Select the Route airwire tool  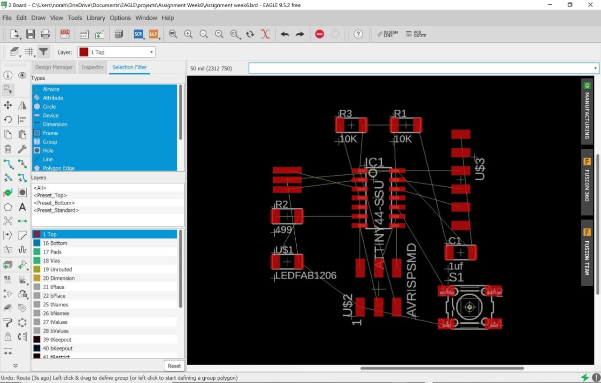8,164
